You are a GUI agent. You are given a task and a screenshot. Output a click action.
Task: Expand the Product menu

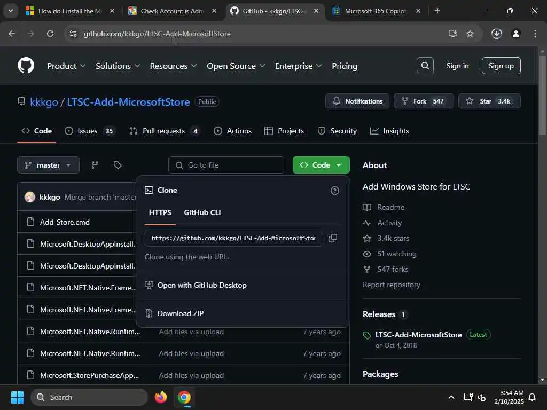click(66, 66)
